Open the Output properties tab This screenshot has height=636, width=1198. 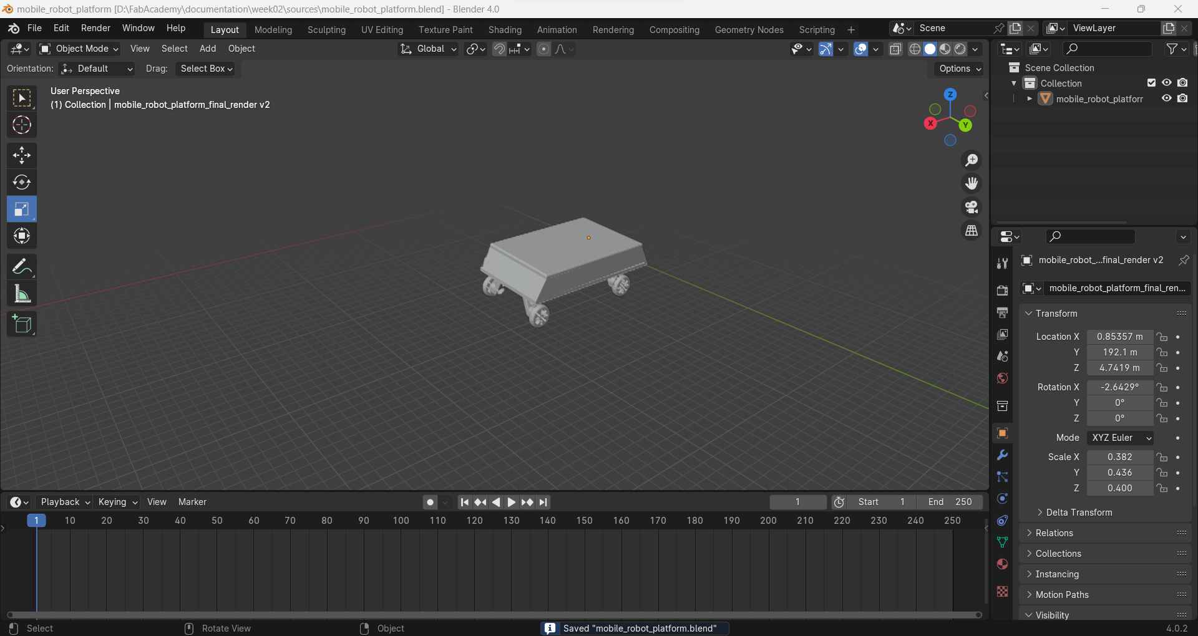(x=1002, y=312)
